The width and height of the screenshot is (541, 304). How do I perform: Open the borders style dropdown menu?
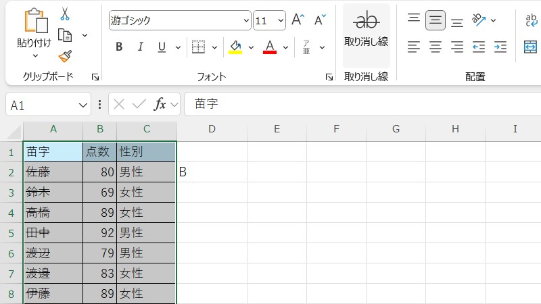point(214,47)
